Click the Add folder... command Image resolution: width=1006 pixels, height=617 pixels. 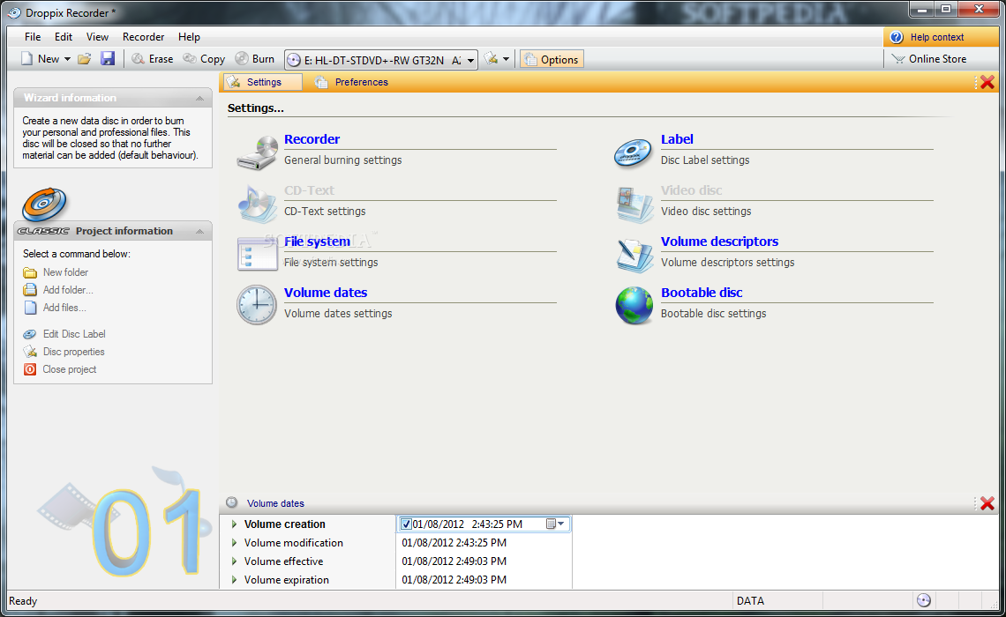(58, 290)
